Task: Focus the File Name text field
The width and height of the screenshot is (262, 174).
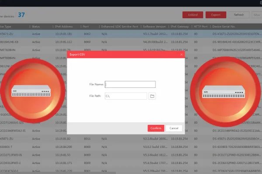Action: point(130,84)
